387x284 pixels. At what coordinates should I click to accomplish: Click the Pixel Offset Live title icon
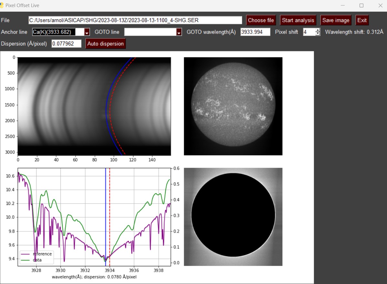[x=2, y=5]
